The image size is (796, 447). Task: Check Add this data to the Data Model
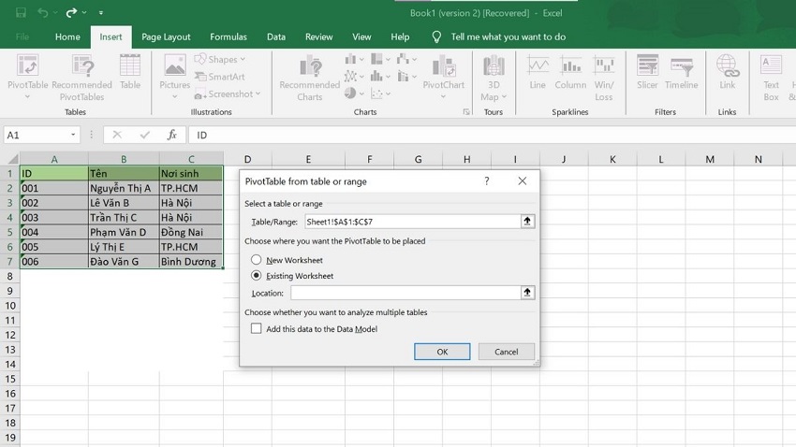point(257,329)
